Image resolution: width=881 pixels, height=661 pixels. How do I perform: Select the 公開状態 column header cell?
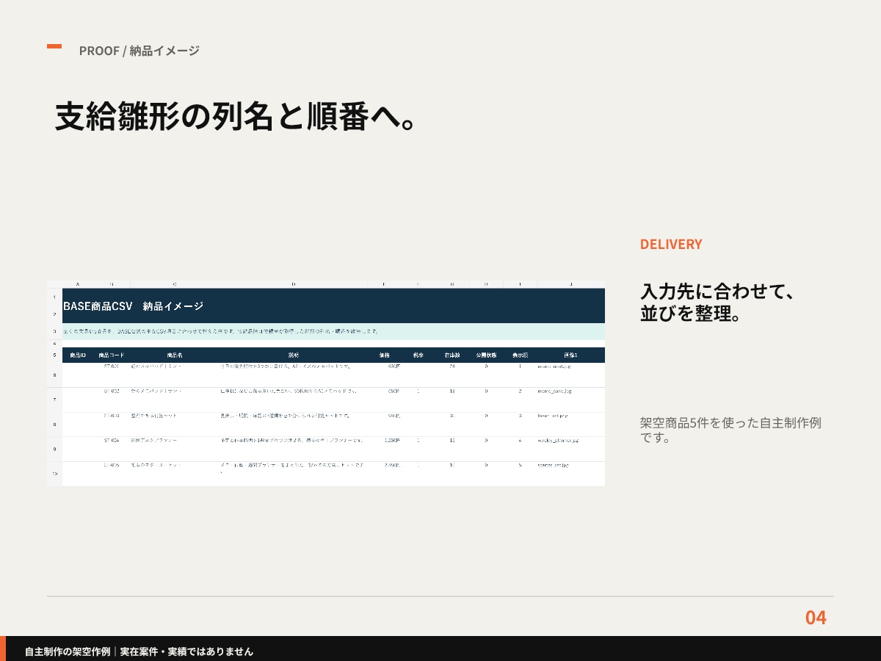click(486, 355)
